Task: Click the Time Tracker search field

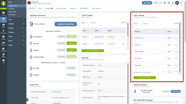Action: click(118, 25)
